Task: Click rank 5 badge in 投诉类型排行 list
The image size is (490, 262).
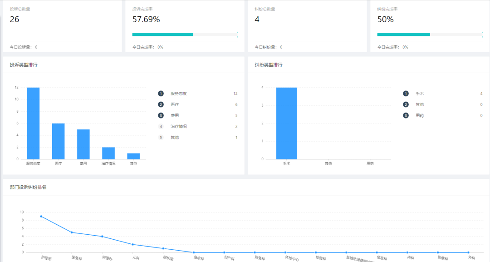Action: (x=161, y=137)
